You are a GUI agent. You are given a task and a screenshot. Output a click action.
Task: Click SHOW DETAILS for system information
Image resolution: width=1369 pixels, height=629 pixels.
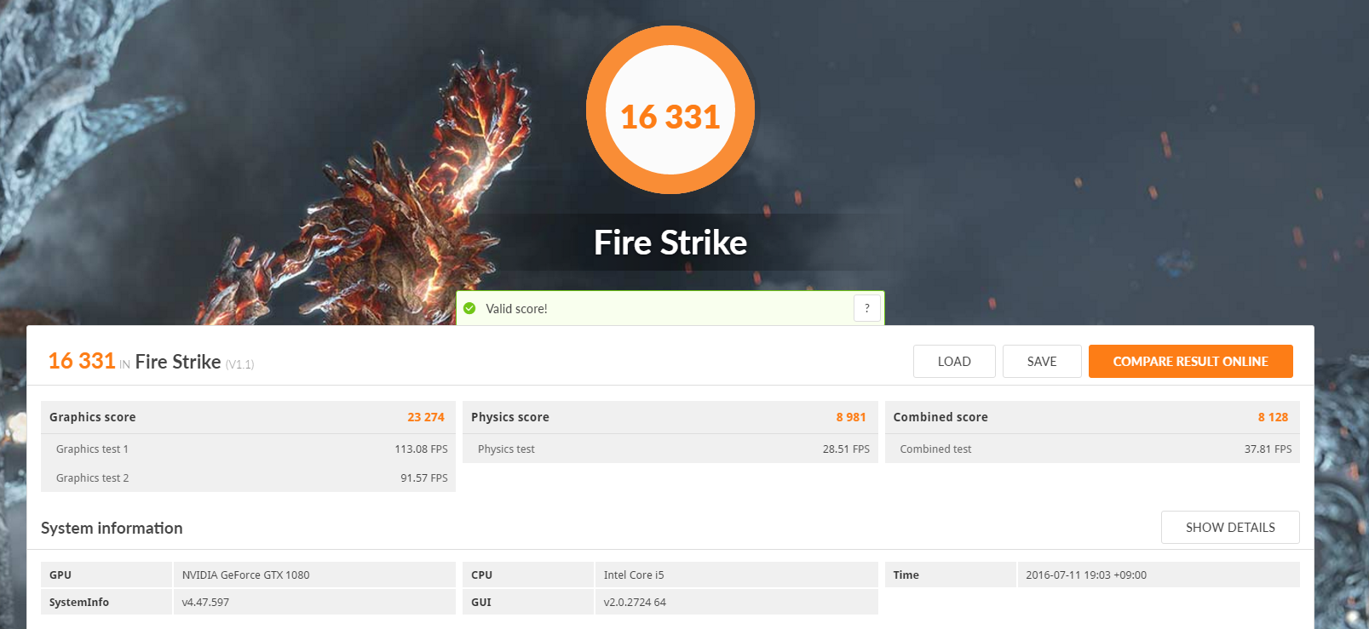click(x=1230, y=527)
